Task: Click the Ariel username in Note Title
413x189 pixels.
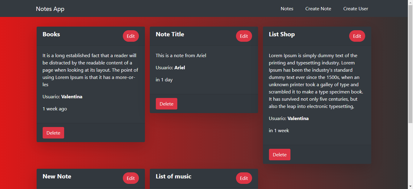Action: pyautogui.click(x=180, y=67)
